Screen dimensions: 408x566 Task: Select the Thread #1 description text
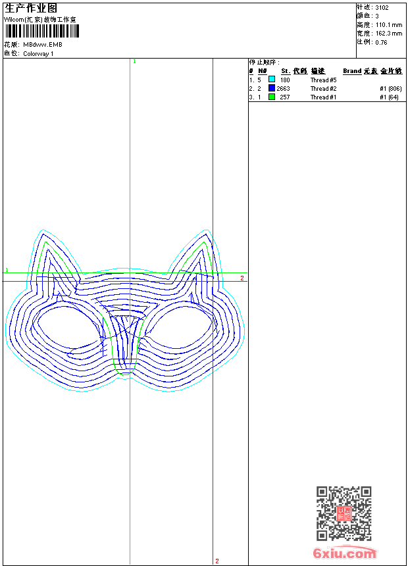coord(323,97)
